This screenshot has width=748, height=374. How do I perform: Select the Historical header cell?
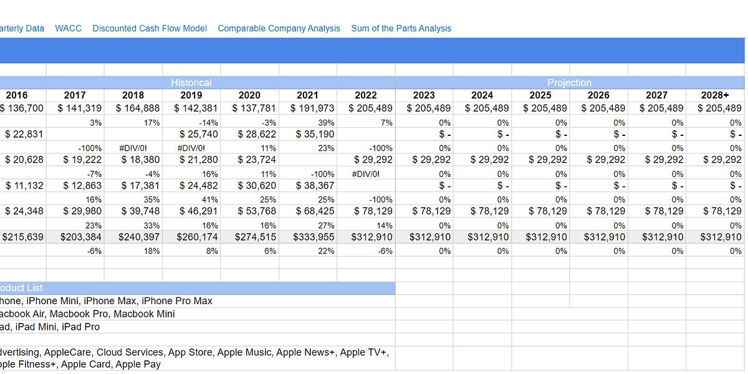[x=191, y=82]
